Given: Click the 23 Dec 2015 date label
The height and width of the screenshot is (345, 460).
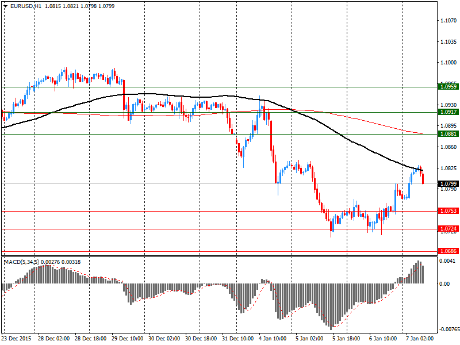Looking at the screenshot, I should click(16, 339).
